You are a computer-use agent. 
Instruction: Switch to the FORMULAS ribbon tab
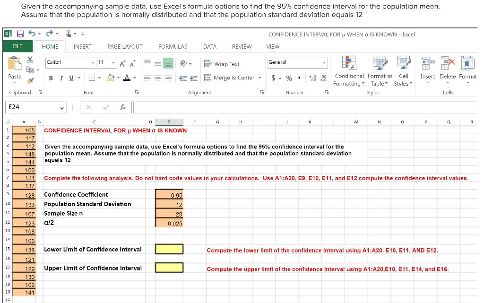click(173, 46)
